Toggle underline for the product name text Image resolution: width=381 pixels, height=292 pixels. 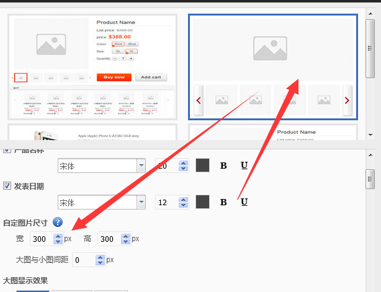pyautogui.click(x=244, y=166)
